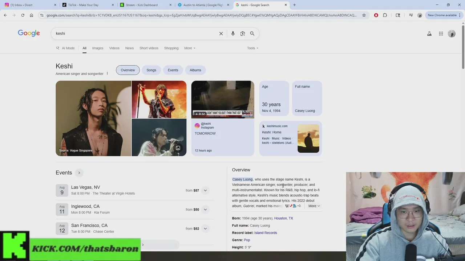The image size is (465, 261).
Task: Open the Pop genre link
Action: [x=247, y=240]
